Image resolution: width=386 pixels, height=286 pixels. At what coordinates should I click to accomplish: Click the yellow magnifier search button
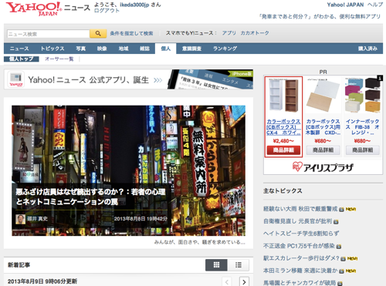click(98, 33)
